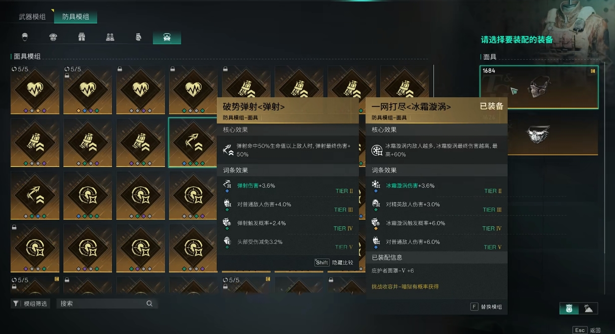The image size is (615, 334).
Task: Select the gas mask category icon
Action: click(x=167, y=37)
